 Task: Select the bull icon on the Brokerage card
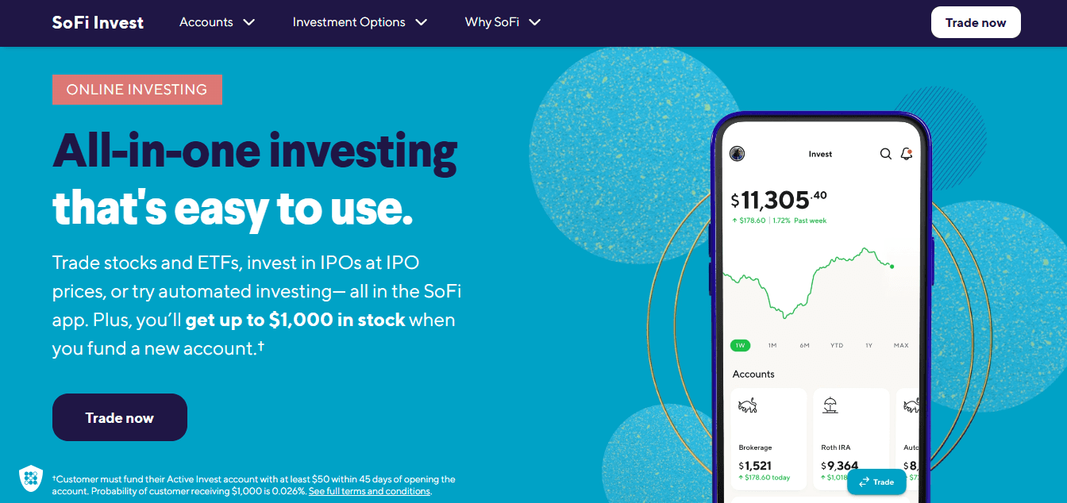[x=747, y=407]
